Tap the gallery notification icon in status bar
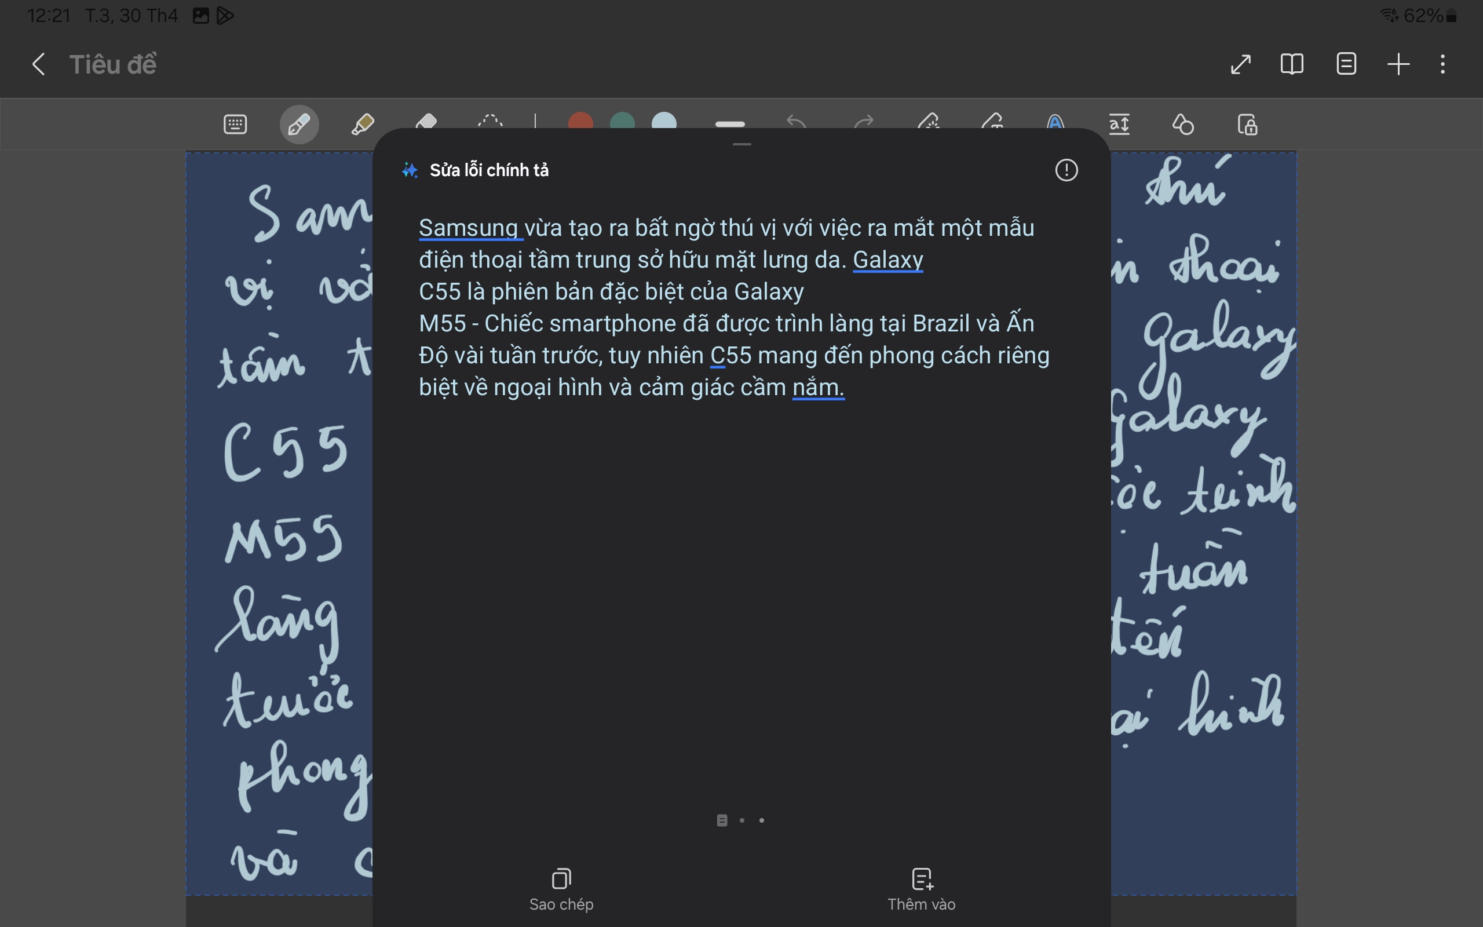This screenshot has height=927, width=1483. click(x=201, y=15)
